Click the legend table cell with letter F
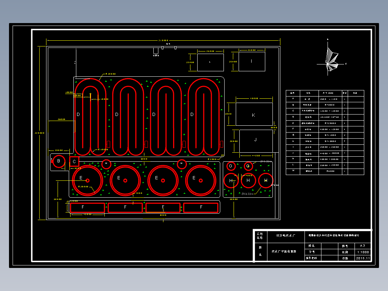This screenshot has height=291, width=388. coord(293,129)
